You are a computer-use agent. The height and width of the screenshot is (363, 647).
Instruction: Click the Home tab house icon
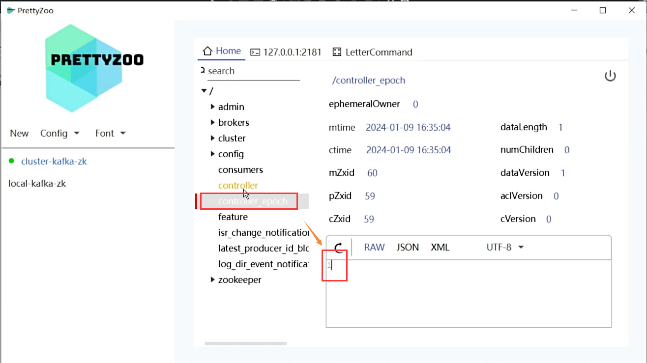[x=207, y=51]
